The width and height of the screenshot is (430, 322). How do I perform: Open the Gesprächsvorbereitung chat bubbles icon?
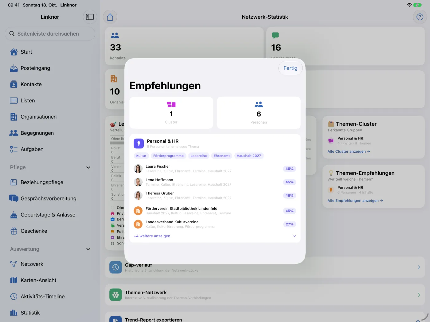point(14,198)
